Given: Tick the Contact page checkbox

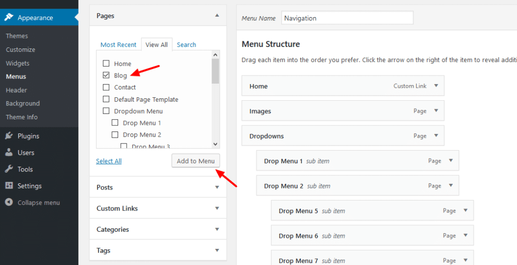Looking at the screenshot, I should coord(106,87).
